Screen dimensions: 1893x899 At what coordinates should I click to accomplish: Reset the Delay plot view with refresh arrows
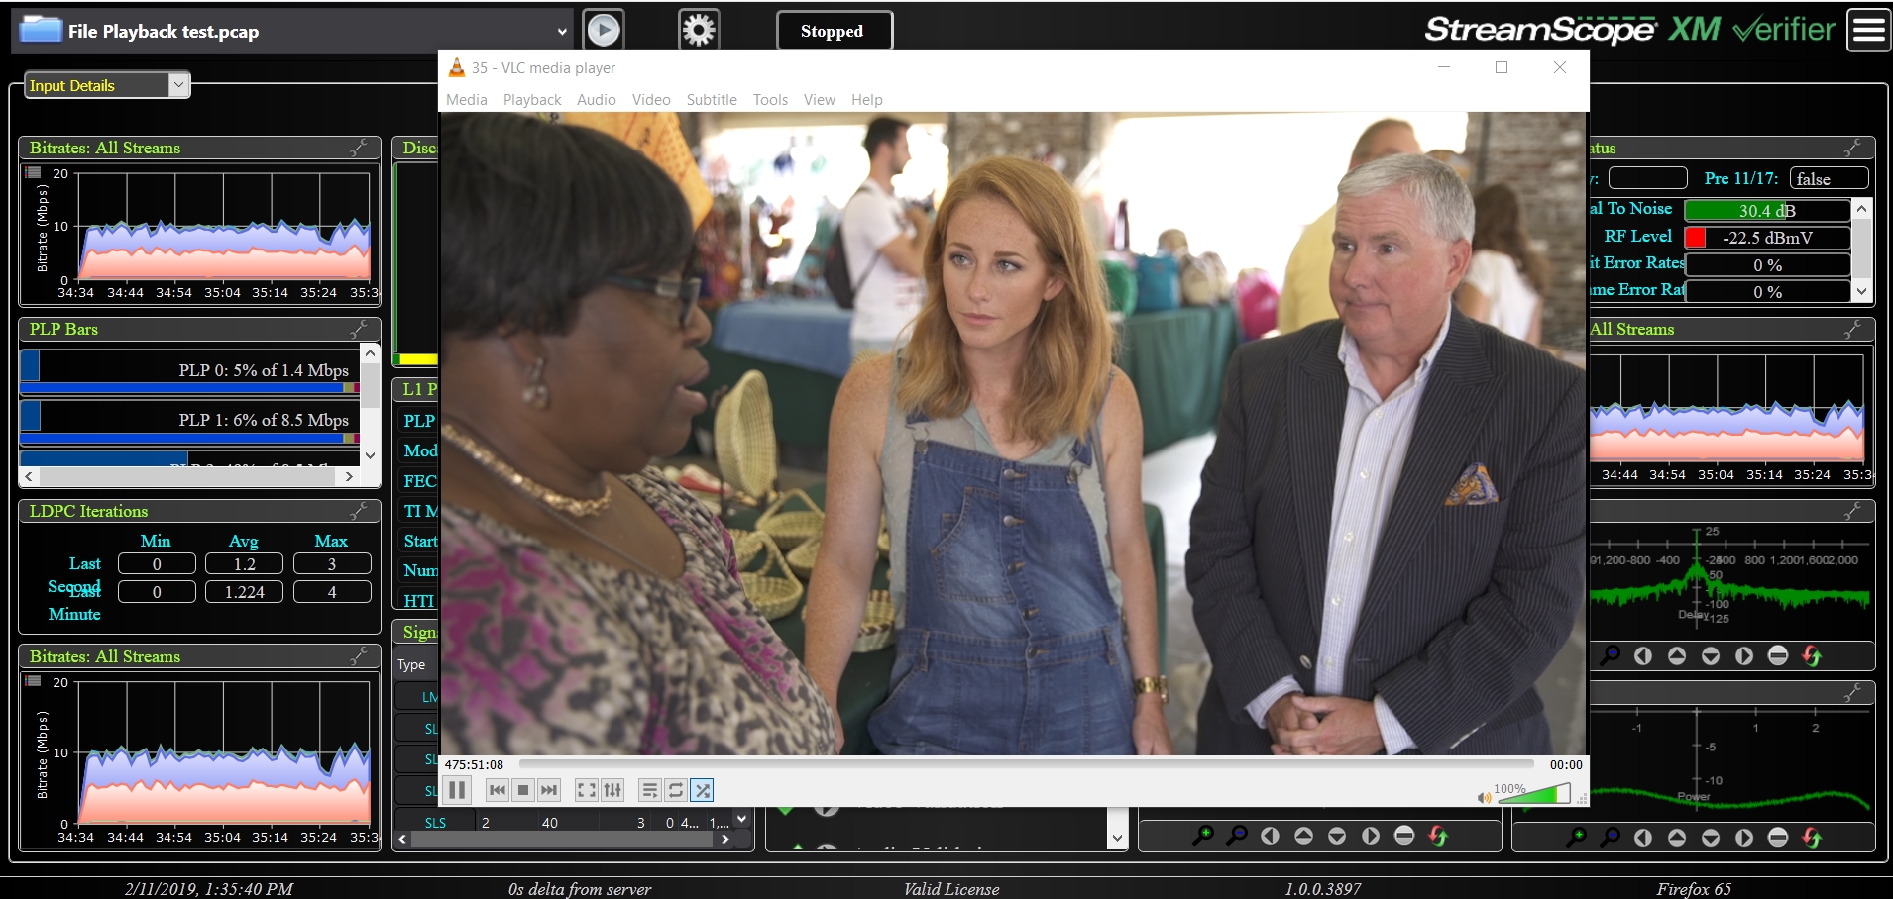[x=1812, y=655]
